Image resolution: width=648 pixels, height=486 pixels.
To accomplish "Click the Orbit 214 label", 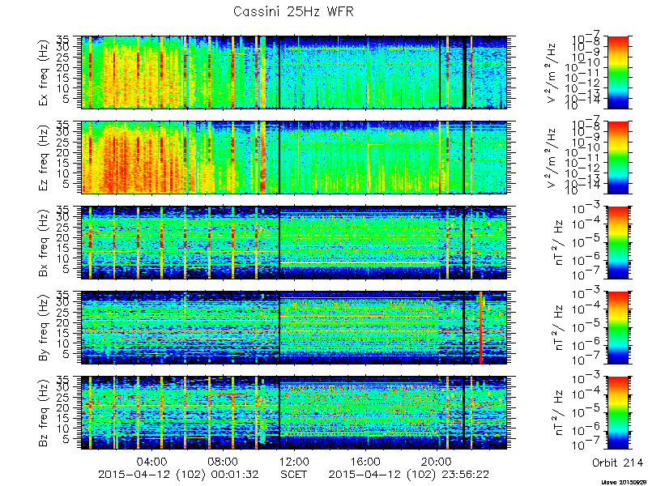I will (x=617, y=463).
